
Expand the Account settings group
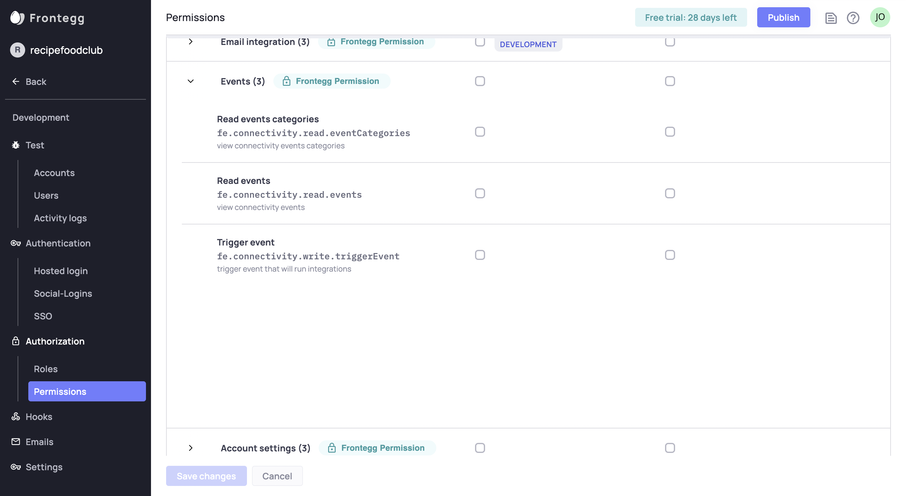point(191,448)
